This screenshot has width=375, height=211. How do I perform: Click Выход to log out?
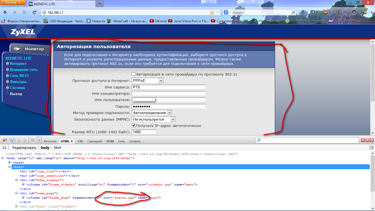pos(16,94)
